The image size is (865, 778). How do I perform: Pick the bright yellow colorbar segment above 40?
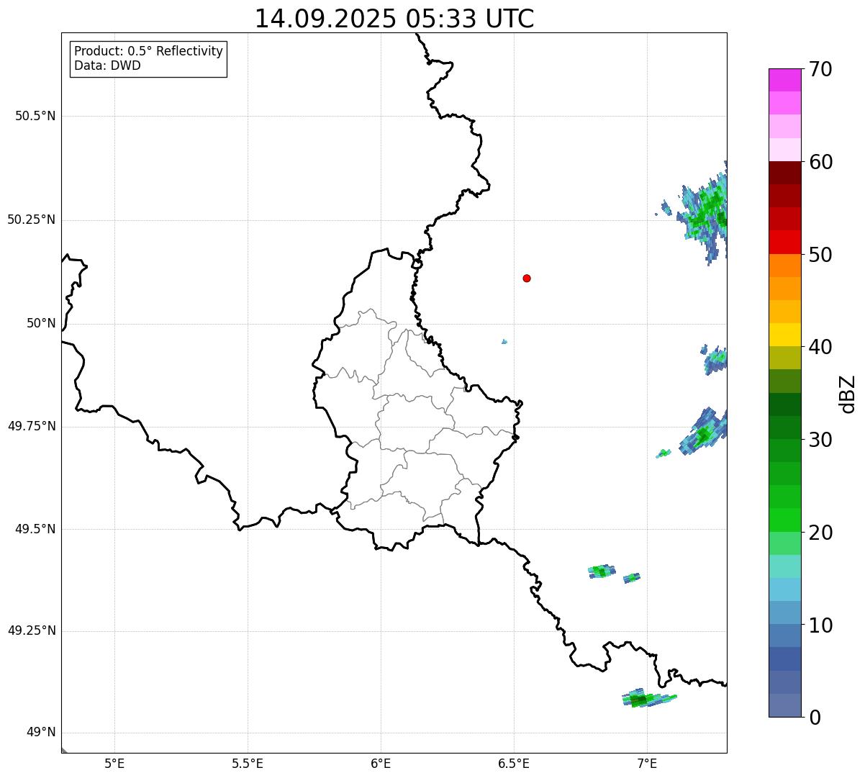click(784, 335)
